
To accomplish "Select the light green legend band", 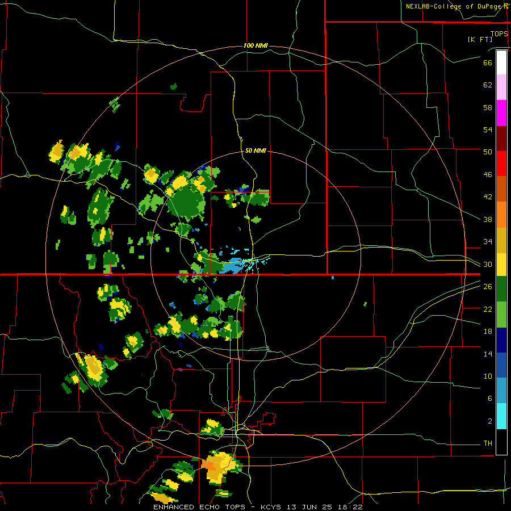I will click(x=501, y=315).
